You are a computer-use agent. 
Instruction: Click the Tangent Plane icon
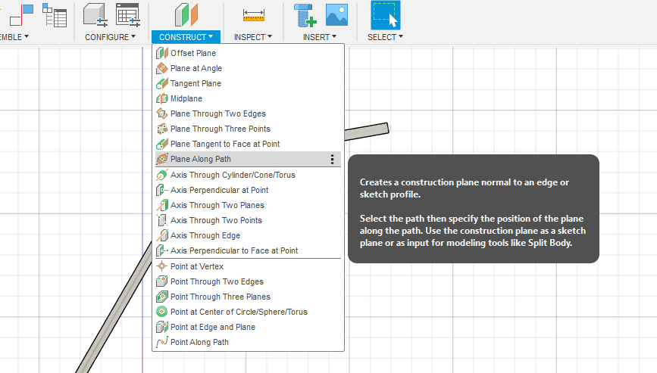pos(162,83)
